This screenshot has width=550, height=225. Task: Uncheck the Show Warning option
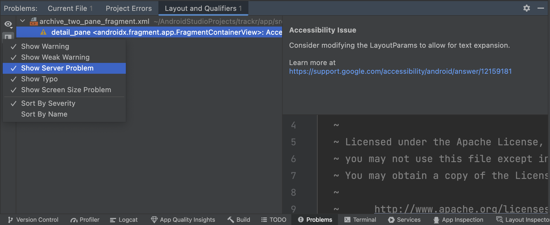[x=45, y=46]
